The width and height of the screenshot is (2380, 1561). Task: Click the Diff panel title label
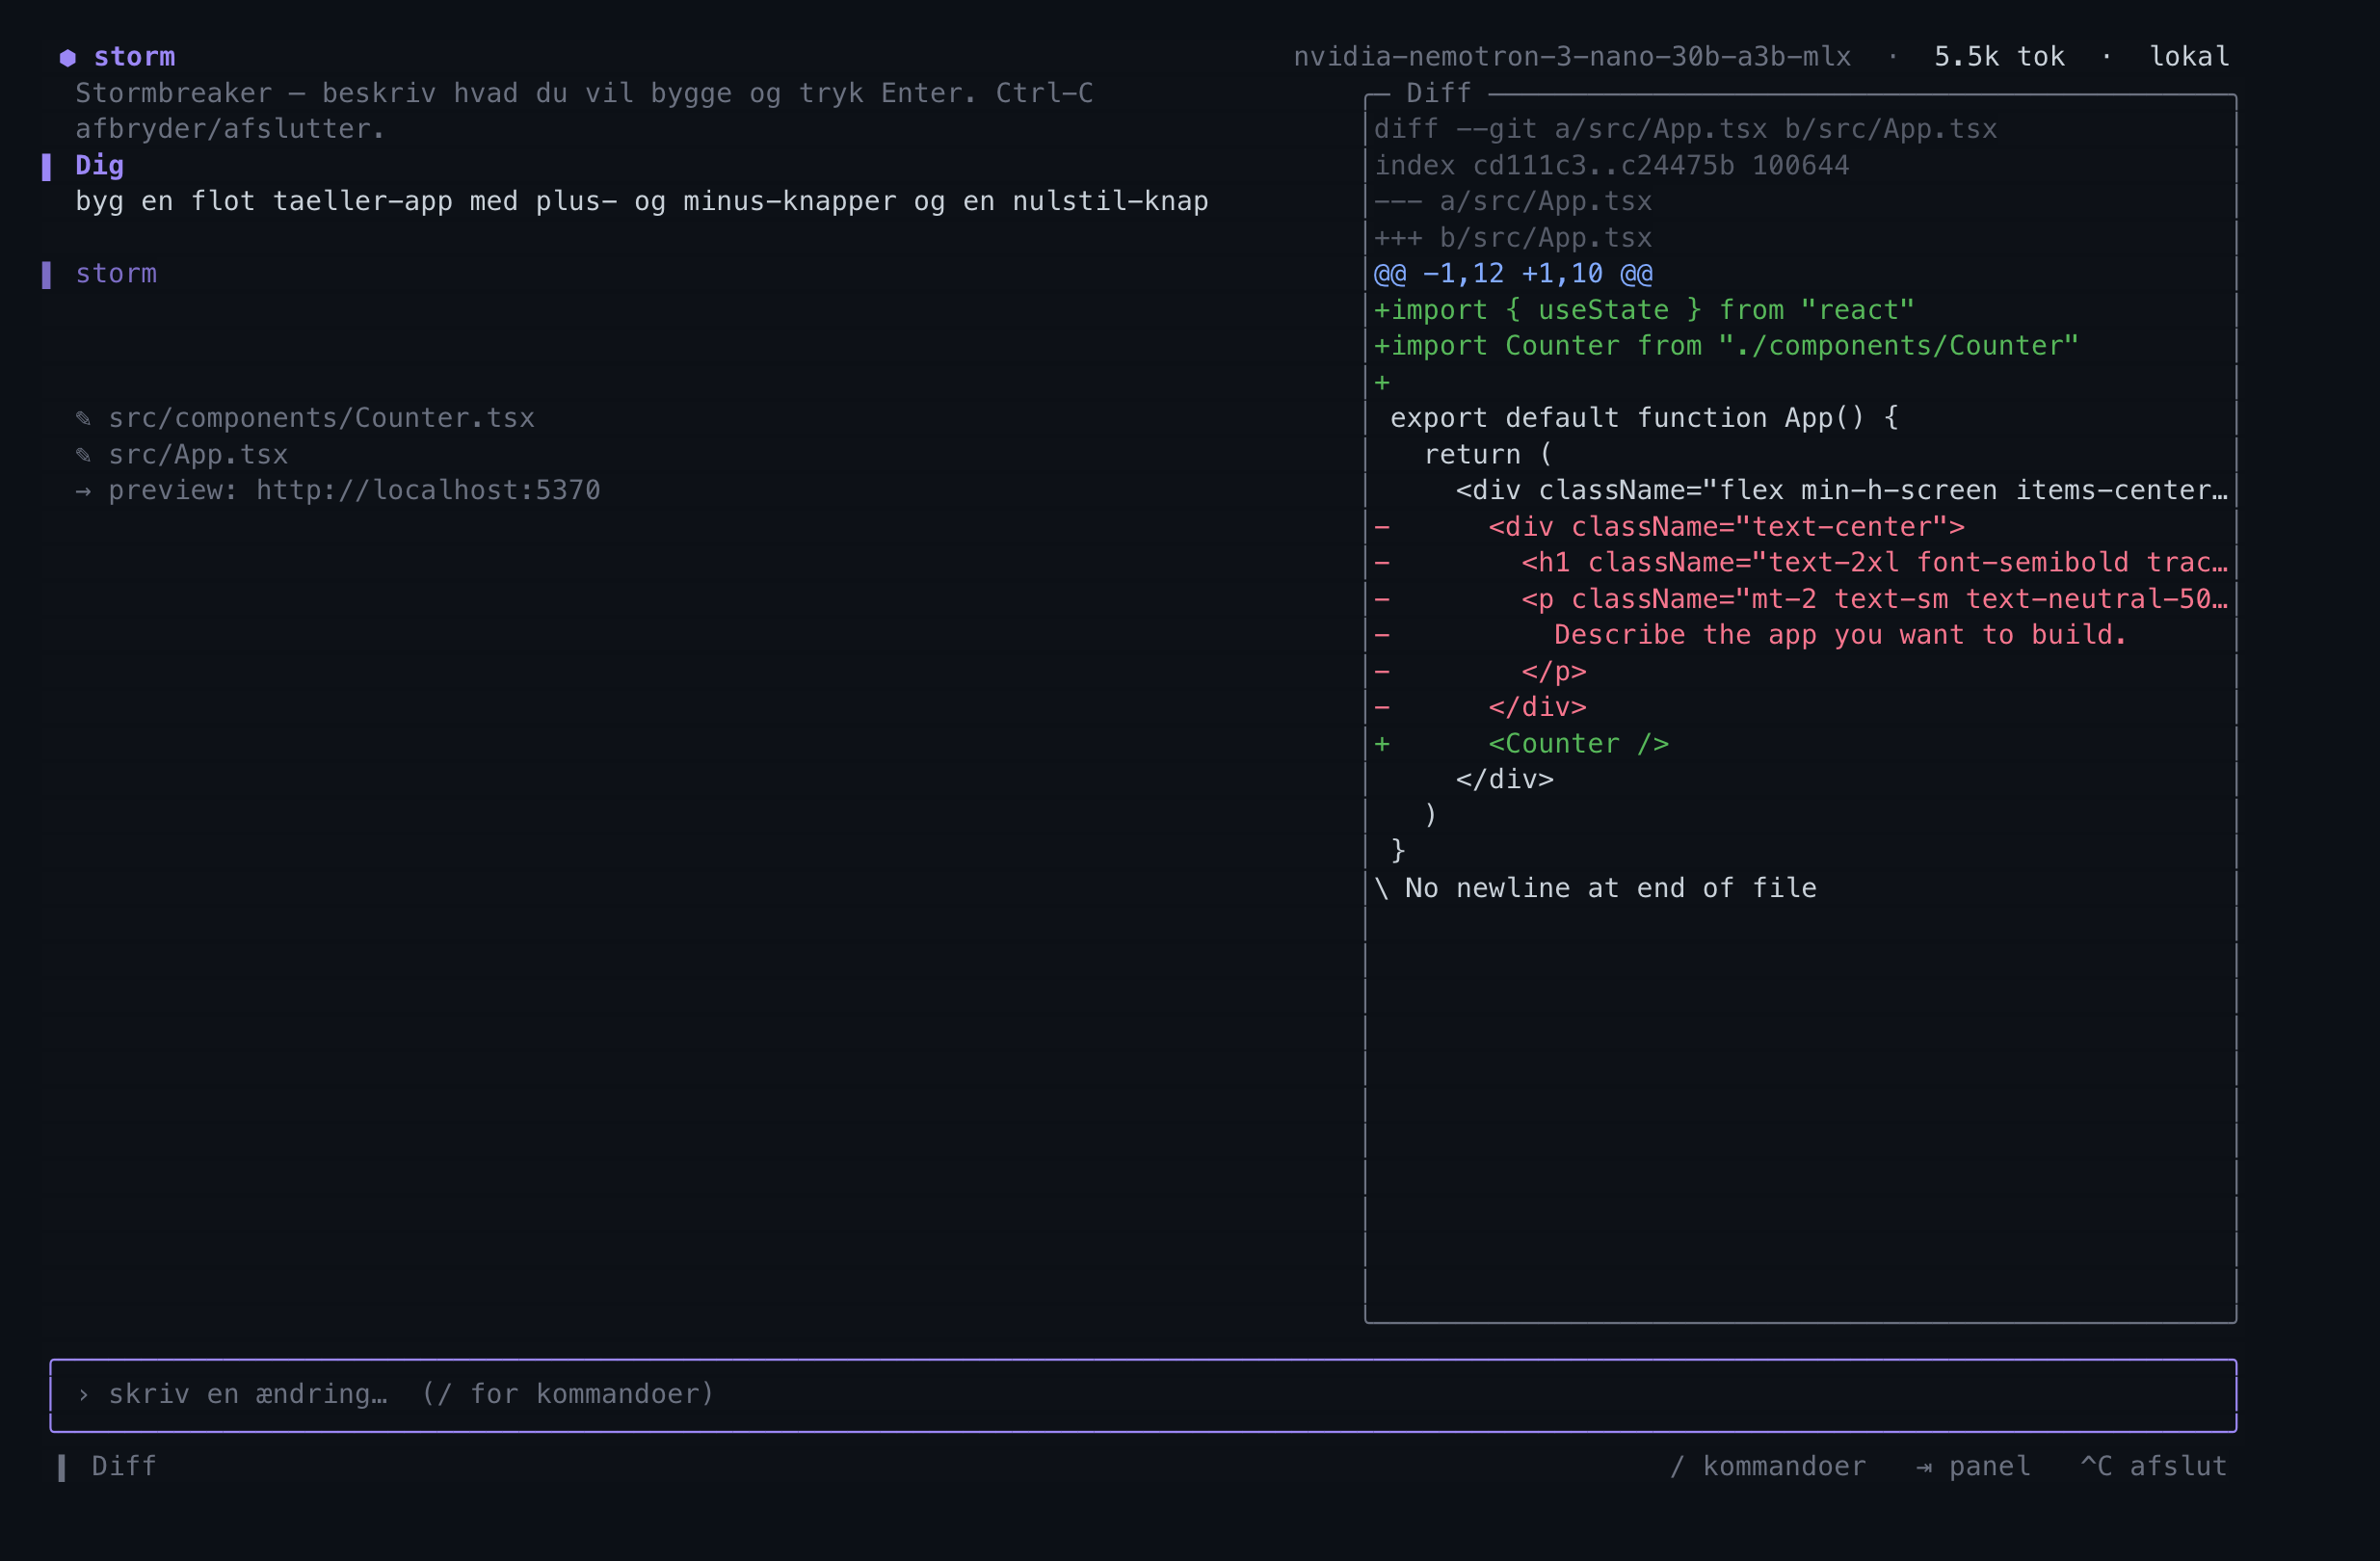[1438, 93]
